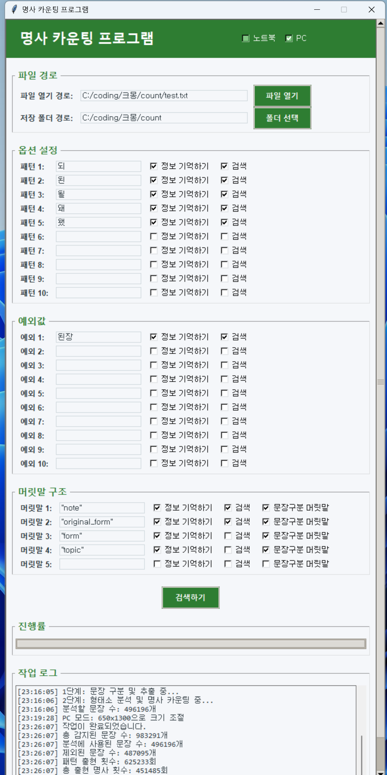Toggle the PC mode checkbox
This screenshot has height=775, width=387.
tap(289, 38)
